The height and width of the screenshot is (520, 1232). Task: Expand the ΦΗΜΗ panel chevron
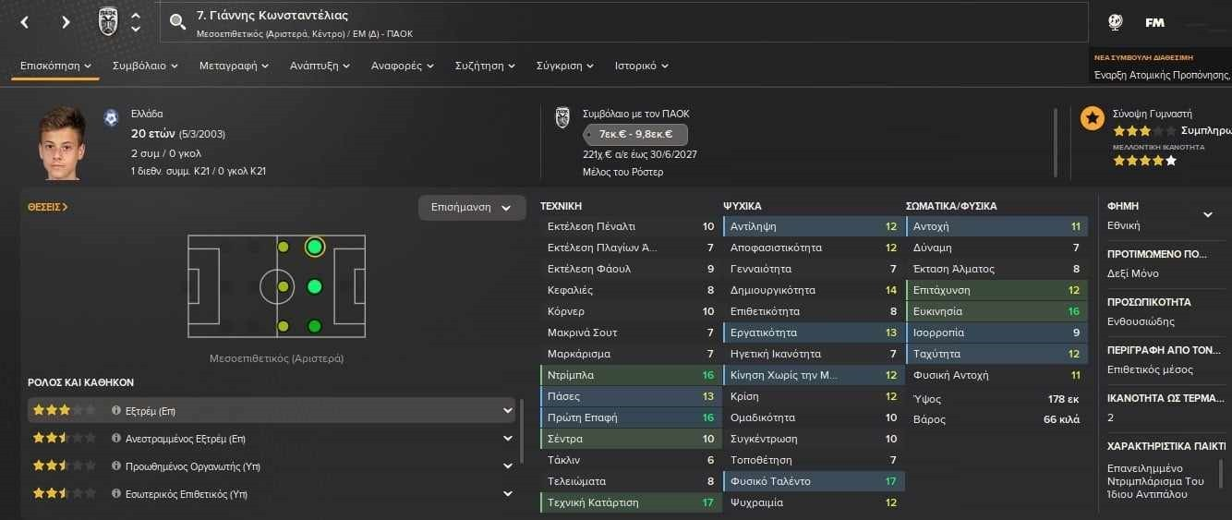[x=1208, y=214]
